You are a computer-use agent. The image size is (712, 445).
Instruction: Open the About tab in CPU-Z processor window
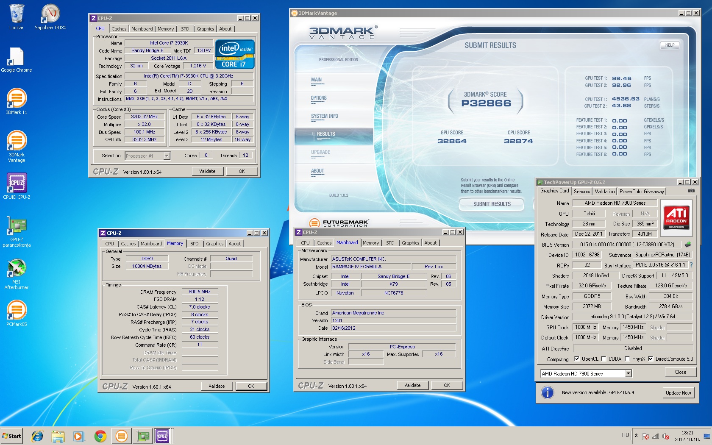[225, 29]
